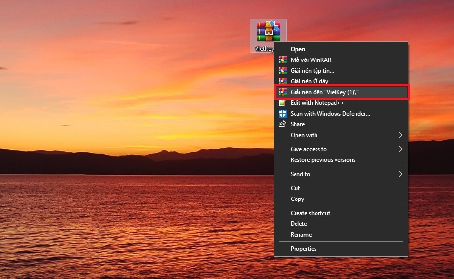Screen dimensions: 454x279
Task: Choose Edit with Notepad++
Action: click(x=341, y=103)
